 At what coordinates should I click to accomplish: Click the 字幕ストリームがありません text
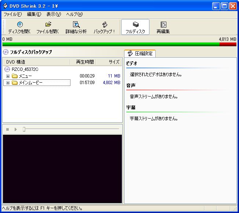pyautogui.click(x=154, y=119)
